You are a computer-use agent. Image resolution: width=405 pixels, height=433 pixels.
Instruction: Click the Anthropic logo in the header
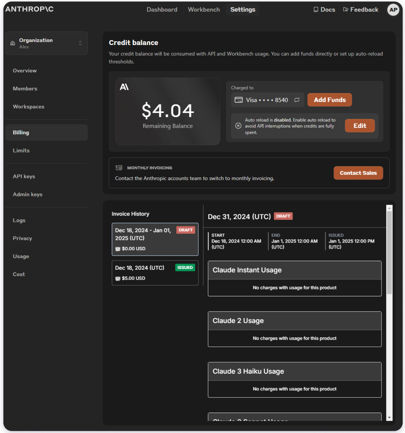pos(29,9)
